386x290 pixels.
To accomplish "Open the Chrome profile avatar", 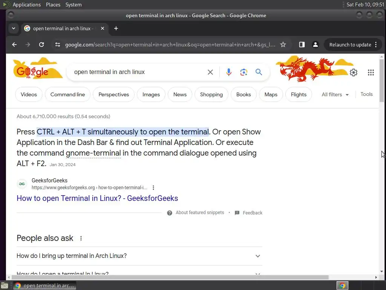I will click(x=316, y=45).
